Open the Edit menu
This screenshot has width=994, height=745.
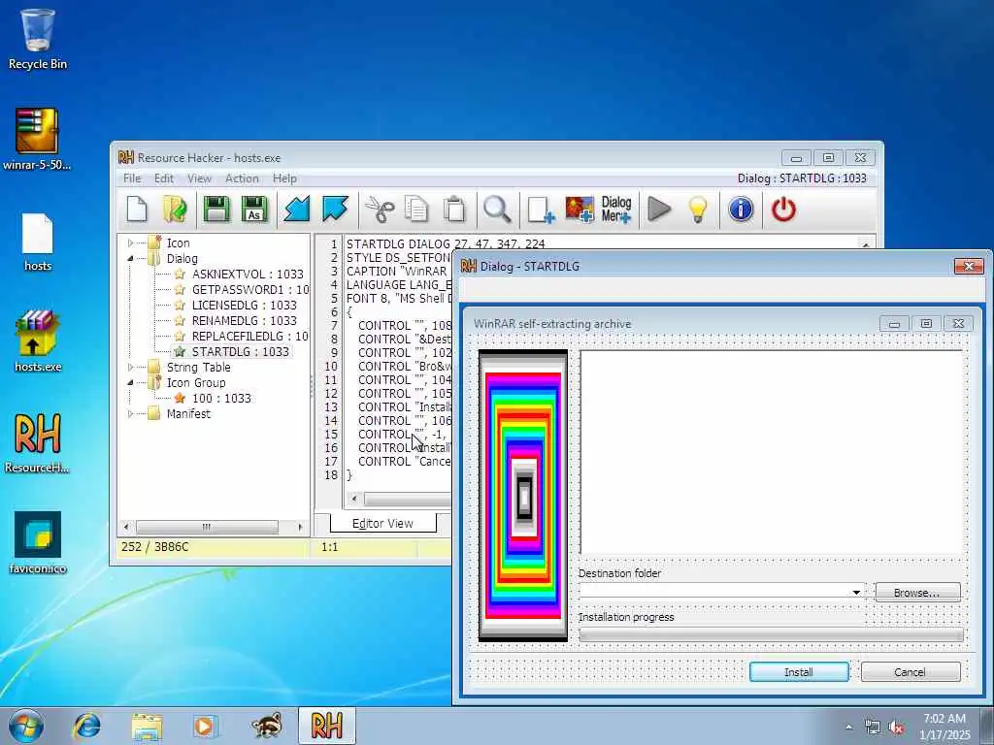tap(163, 178)
